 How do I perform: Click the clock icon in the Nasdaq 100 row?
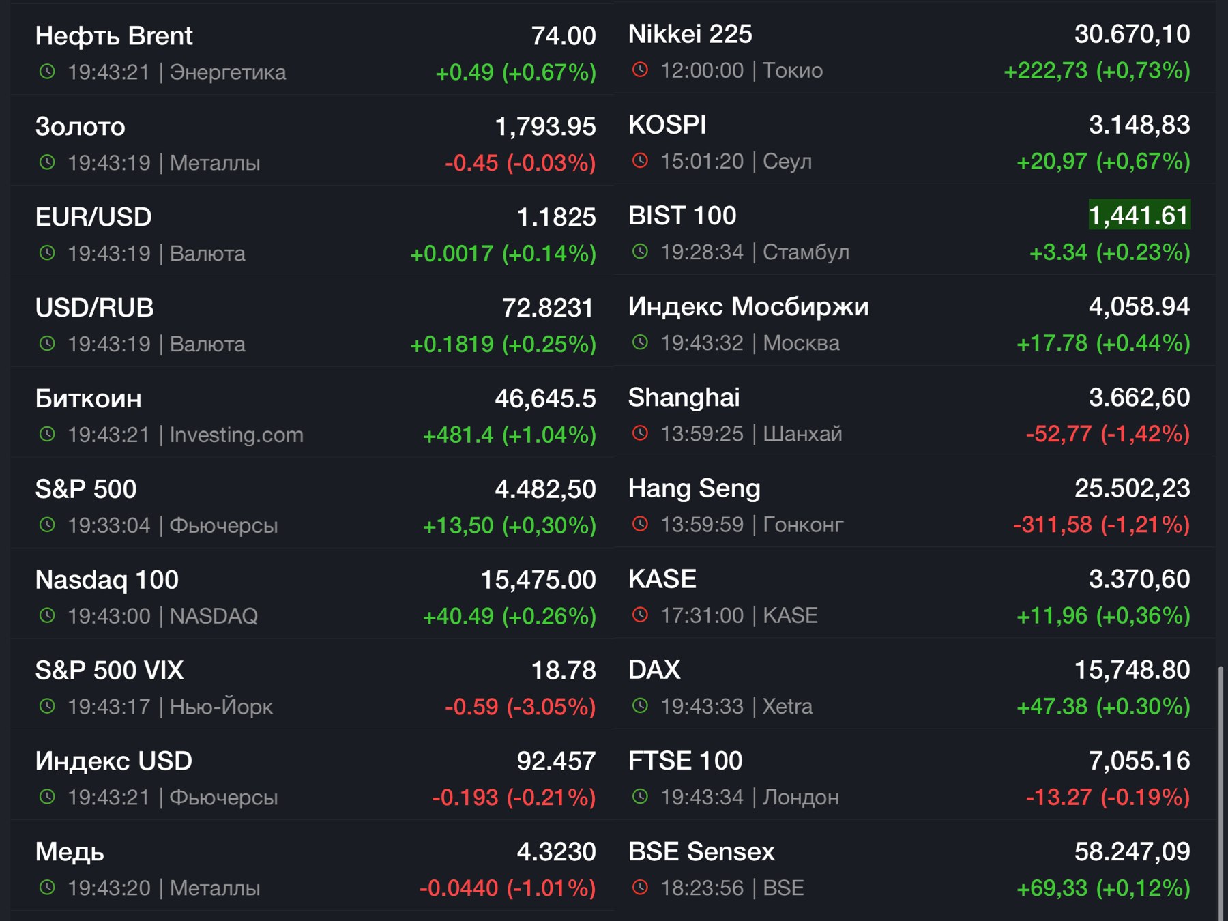click(47, 616)
